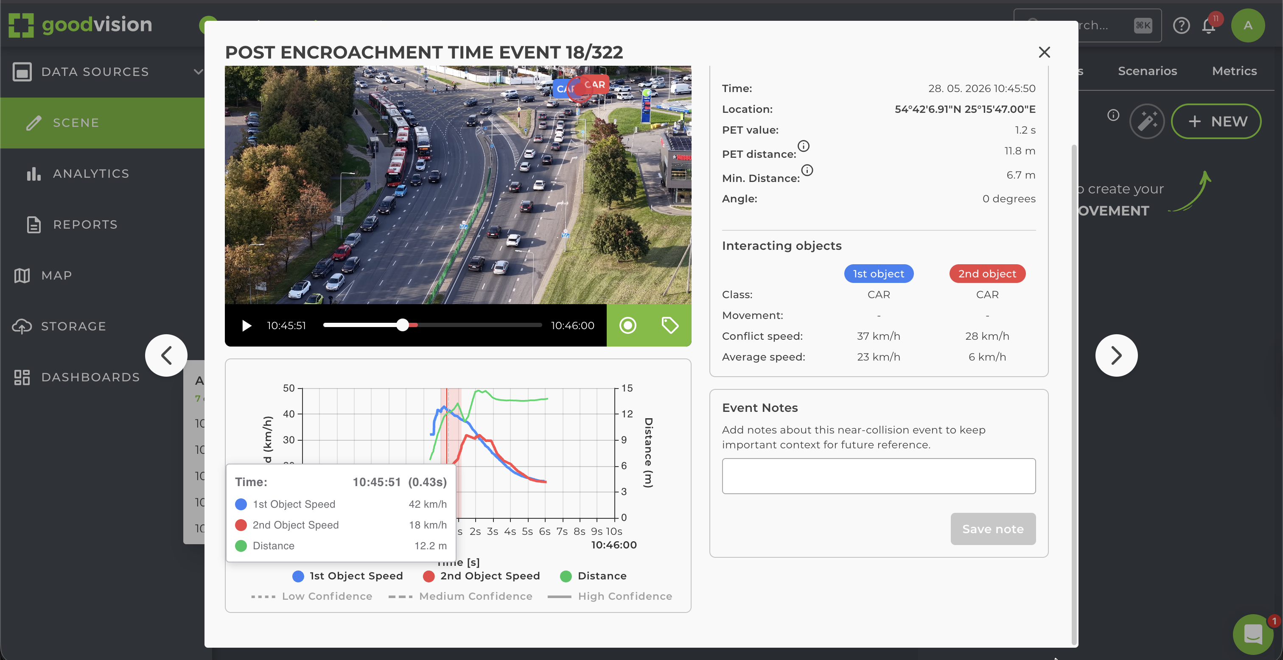
Task: Click the tag icon beside video player
Action: tap(670, 325)
